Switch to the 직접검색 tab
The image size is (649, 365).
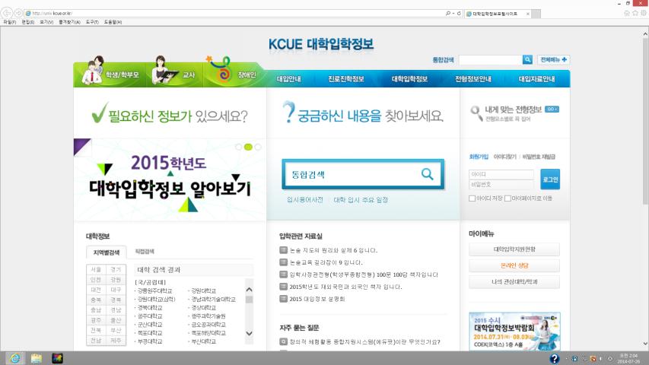145,251
